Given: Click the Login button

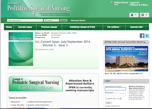Looking at the screenshot, I should [x=108, y=103].
